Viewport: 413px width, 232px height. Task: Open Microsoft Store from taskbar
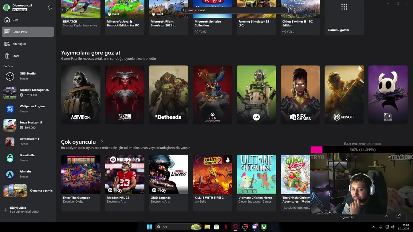(x=217, y=227)
